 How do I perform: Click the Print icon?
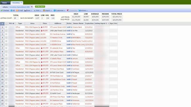pos(35,11)
